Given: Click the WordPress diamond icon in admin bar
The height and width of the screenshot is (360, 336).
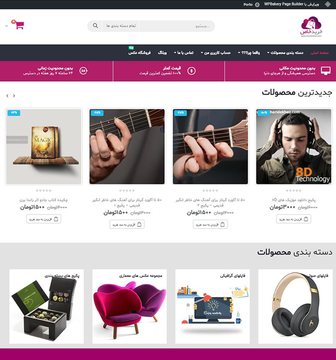Looking at the screenshot, I should 328,4.
